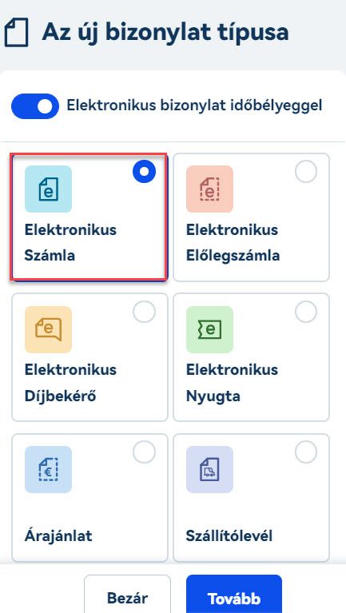The width and height of the screenshot is (346, 613).
Task: Click the Elektronikus Díjbekérő speech-bubble icon
Action: (x=48, y=329)
